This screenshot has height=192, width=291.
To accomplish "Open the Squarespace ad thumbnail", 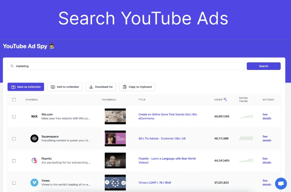I will [115, 138].
